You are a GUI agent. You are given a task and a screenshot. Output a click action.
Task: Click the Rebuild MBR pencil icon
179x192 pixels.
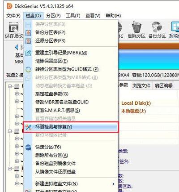[28, 53]
